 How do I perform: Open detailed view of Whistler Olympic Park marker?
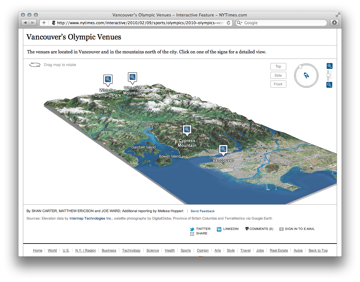[108, 79]
